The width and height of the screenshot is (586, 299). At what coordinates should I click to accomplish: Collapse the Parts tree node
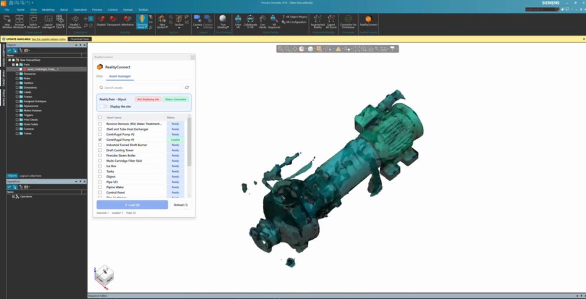pos(13,64)
